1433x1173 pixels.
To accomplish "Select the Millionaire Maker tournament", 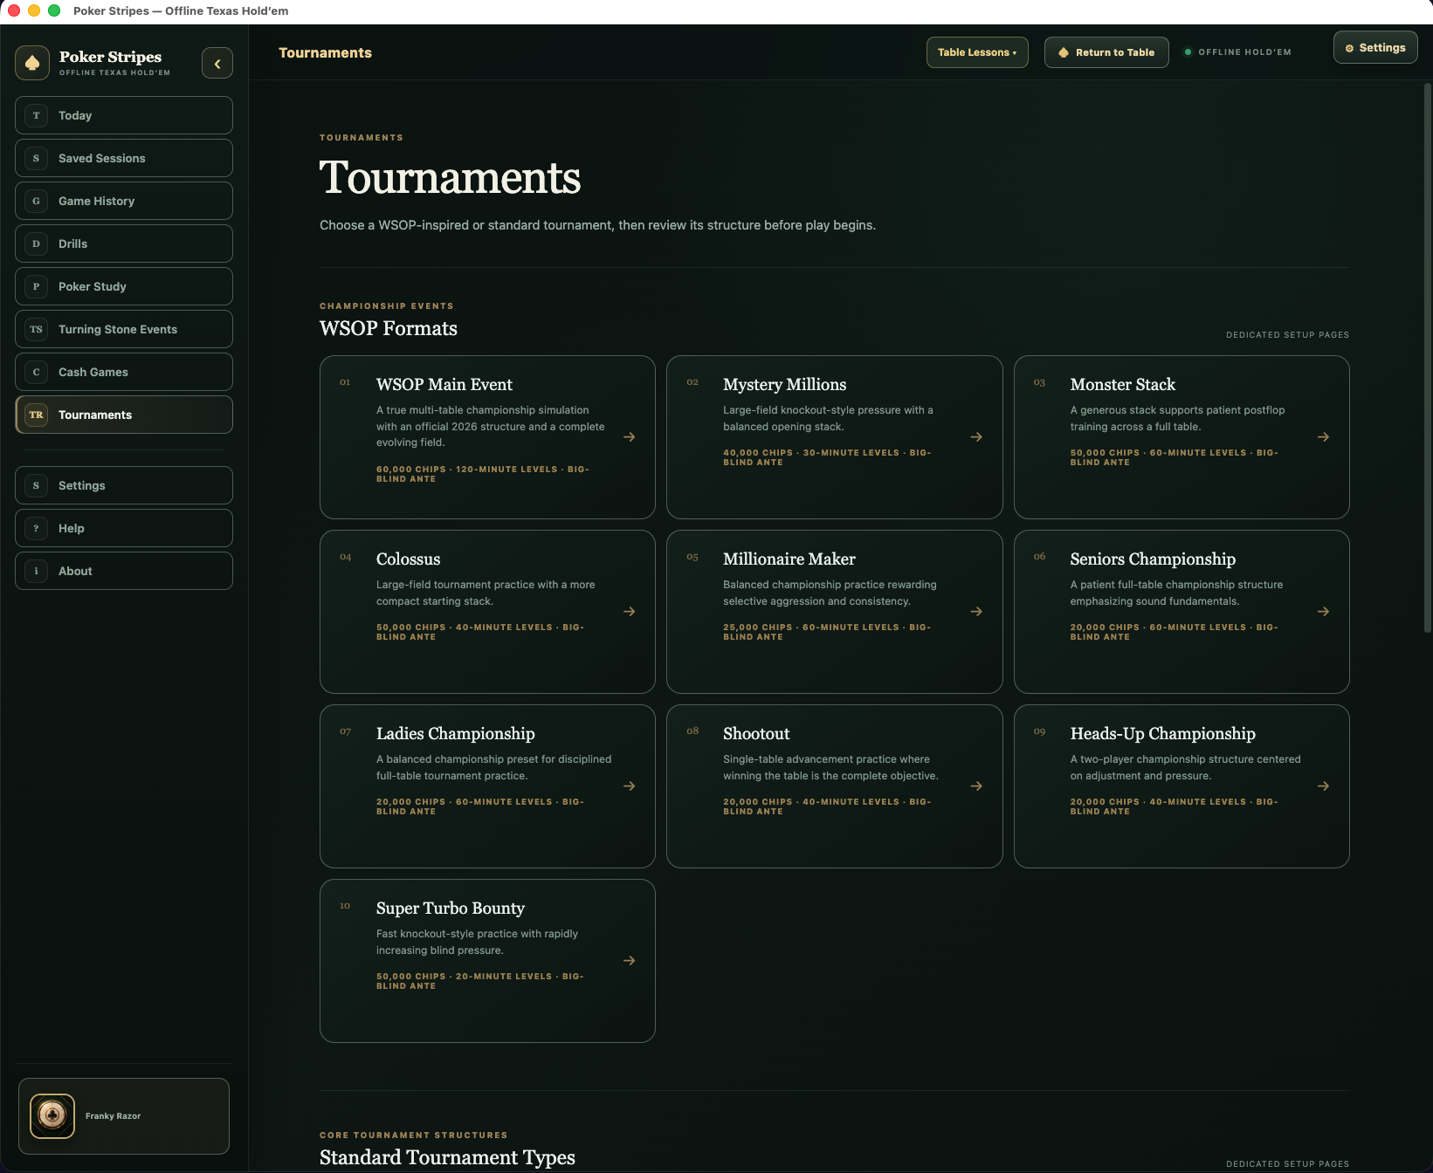I will click(x=834, y=612).
